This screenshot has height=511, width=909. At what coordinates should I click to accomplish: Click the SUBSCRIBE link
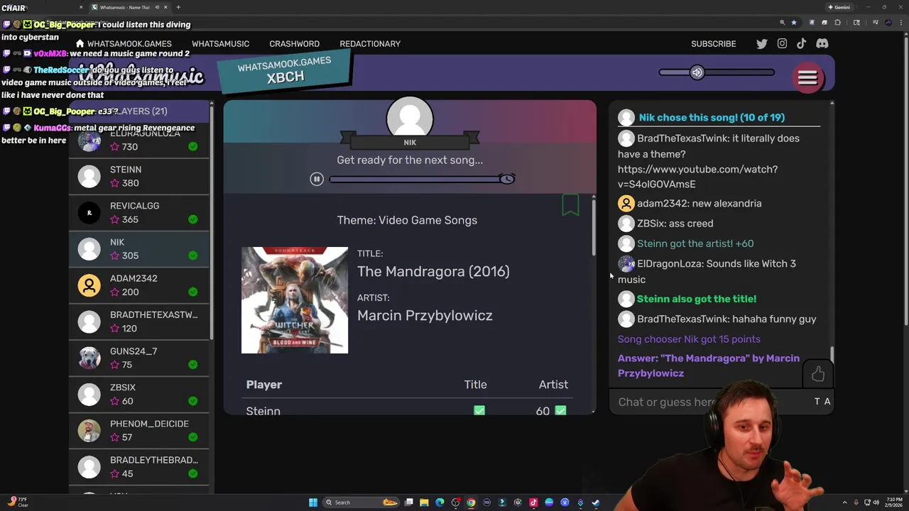[713, 43]
